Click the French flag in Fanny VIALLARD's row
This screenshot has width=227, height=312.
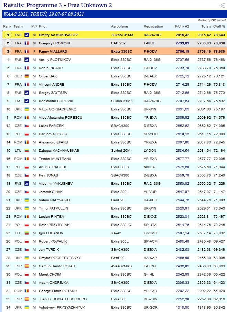pos(27,51)
